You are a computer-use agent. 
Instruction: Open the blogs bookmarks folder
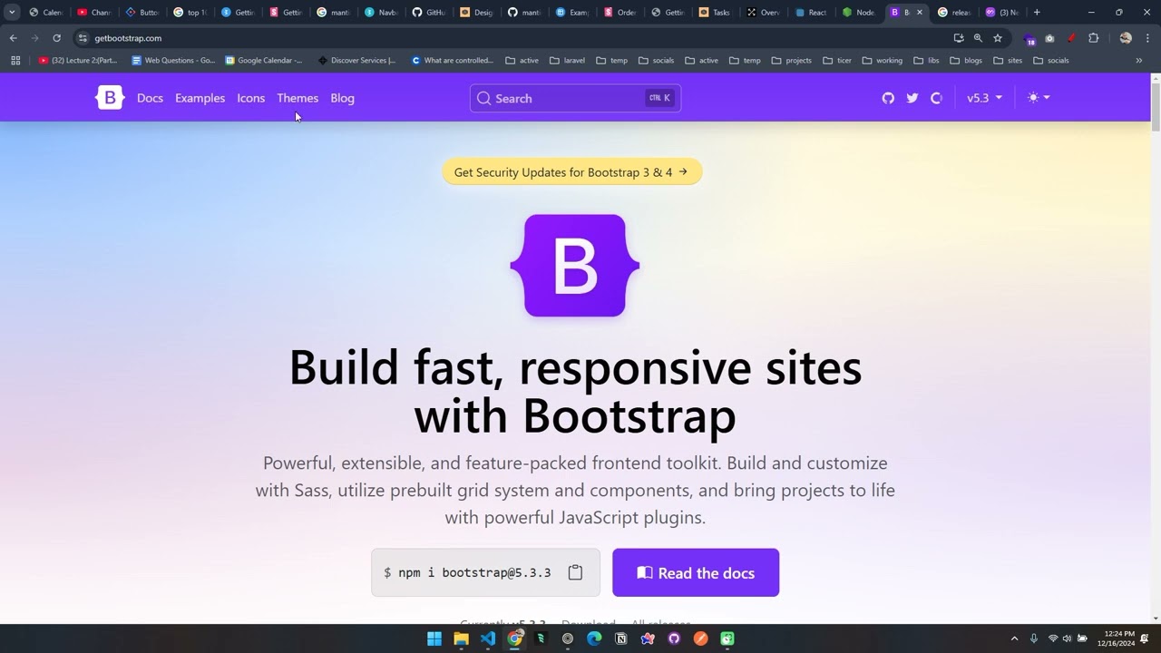tap(966, 61)
